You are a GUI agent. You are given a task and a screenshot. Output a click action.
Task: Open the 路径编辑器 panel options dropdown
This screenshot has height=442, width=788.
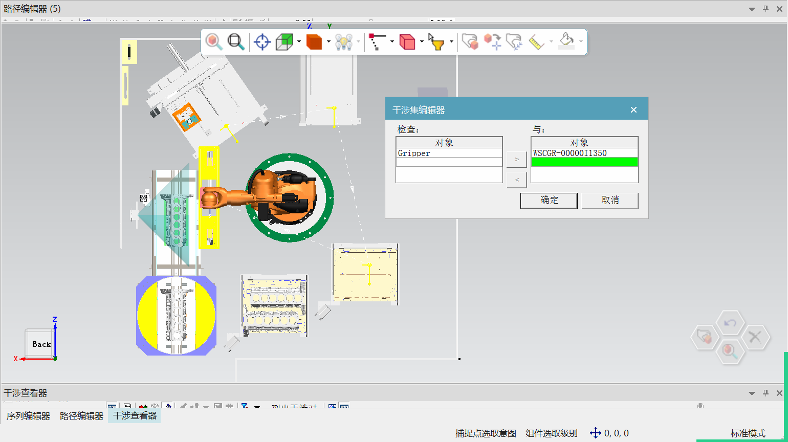(752, 9)
